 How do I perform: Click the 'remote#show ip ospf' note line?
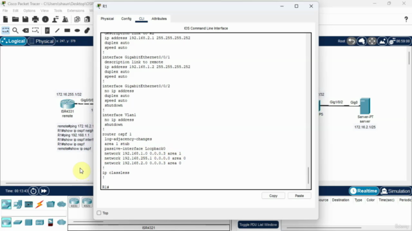tap(75, 148)
